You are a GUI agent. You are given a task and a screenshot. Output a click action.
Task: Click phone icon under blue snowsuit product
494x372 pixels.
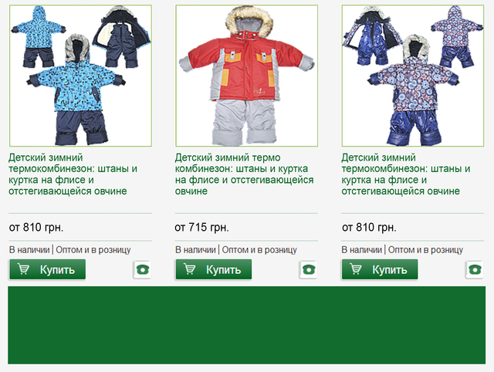[x=142, y=269]
